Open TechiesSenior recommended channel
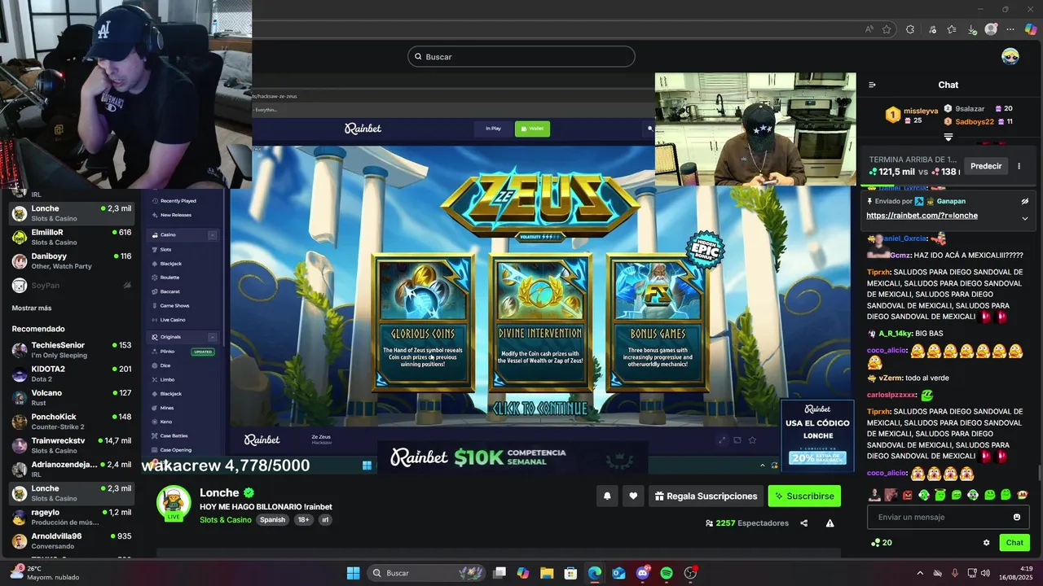 pos(72,350)
